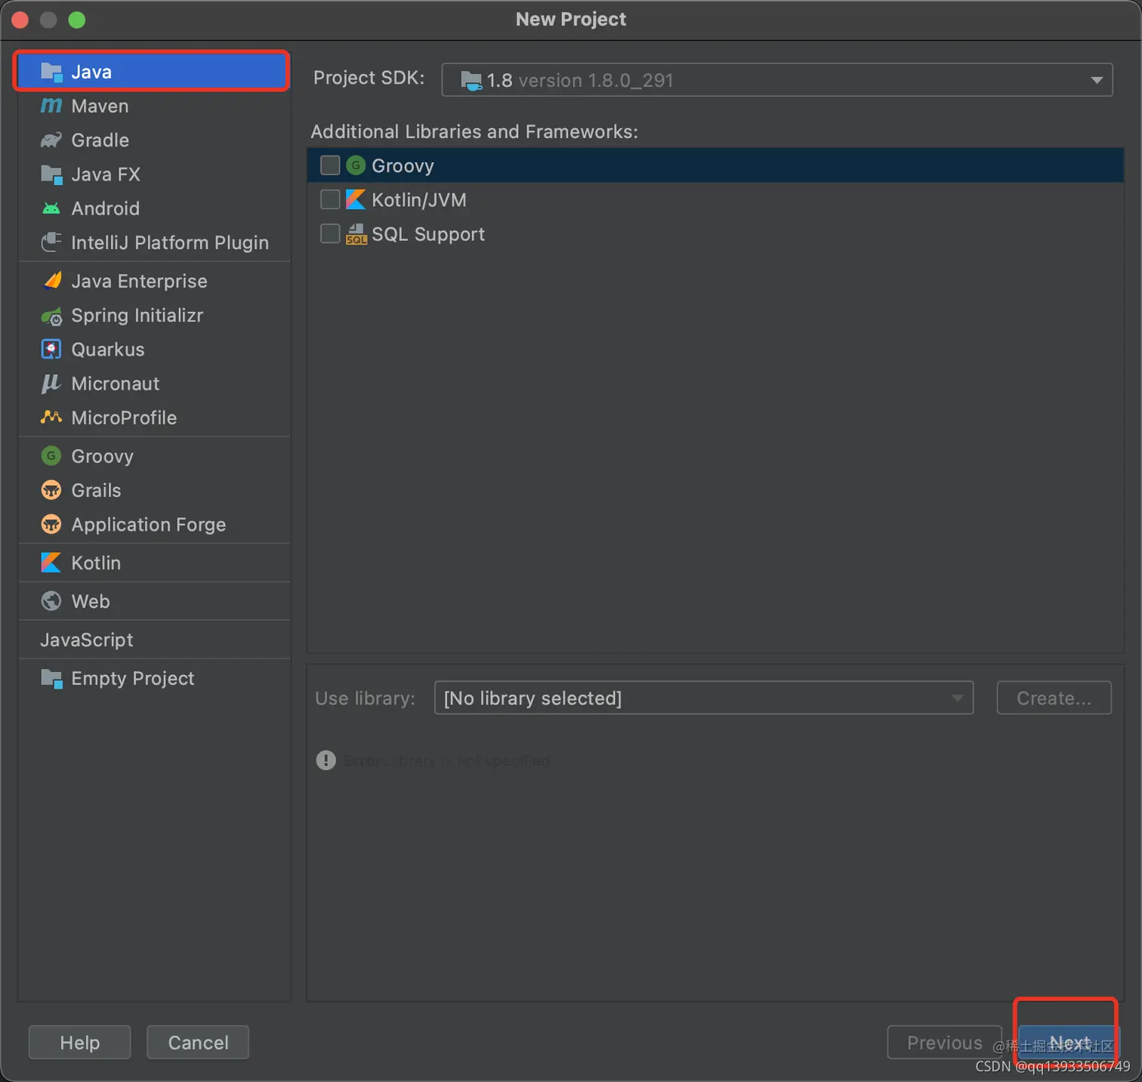Click the MicroProfile icon

[51, 417]
